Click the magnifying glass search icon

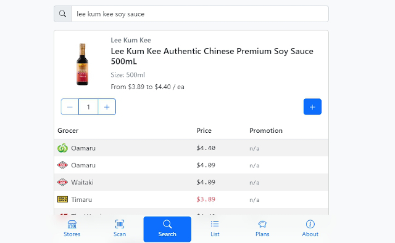[62, 14]
